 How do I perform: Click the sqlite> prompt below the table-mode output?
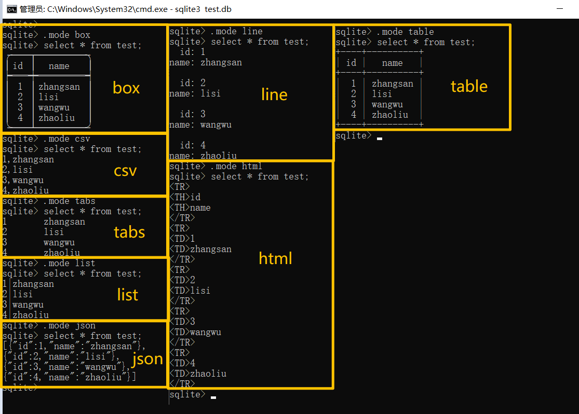pos(354,135)
